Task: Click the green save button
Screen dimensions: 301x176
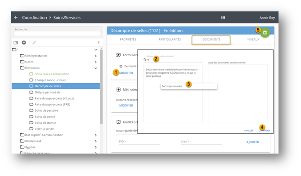Action: click(265, 32)
